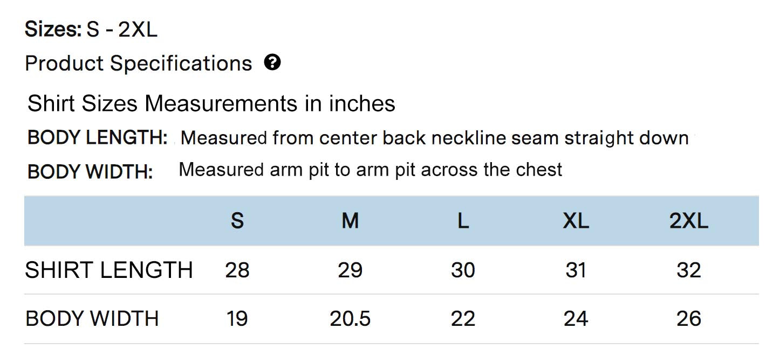Select body width value 20.5

[350, 319]
